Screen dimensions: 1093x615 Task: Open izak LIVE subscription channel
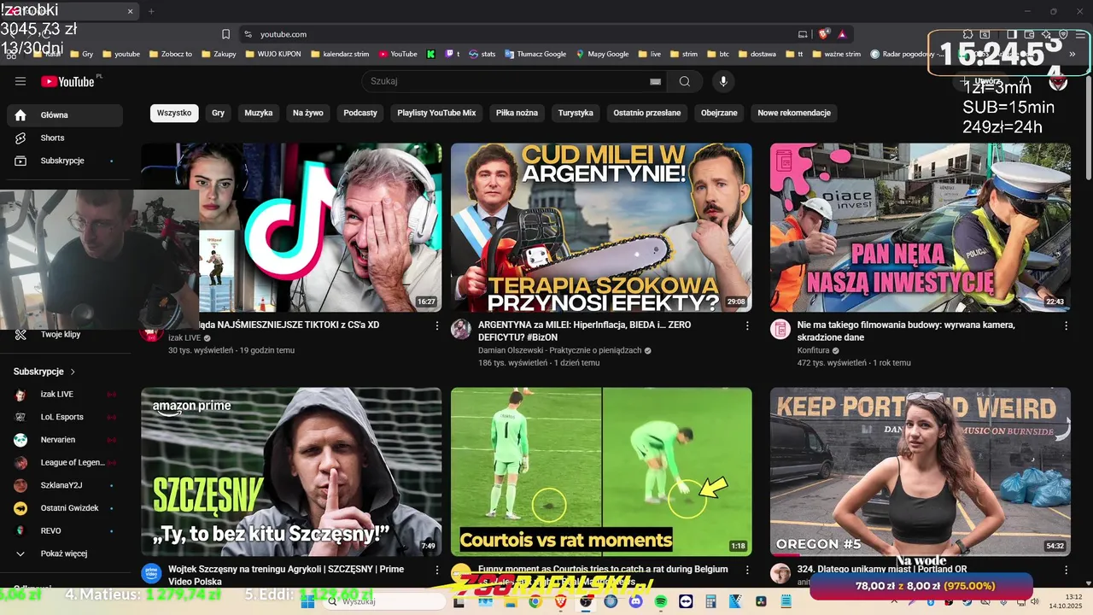coord(65,394)
